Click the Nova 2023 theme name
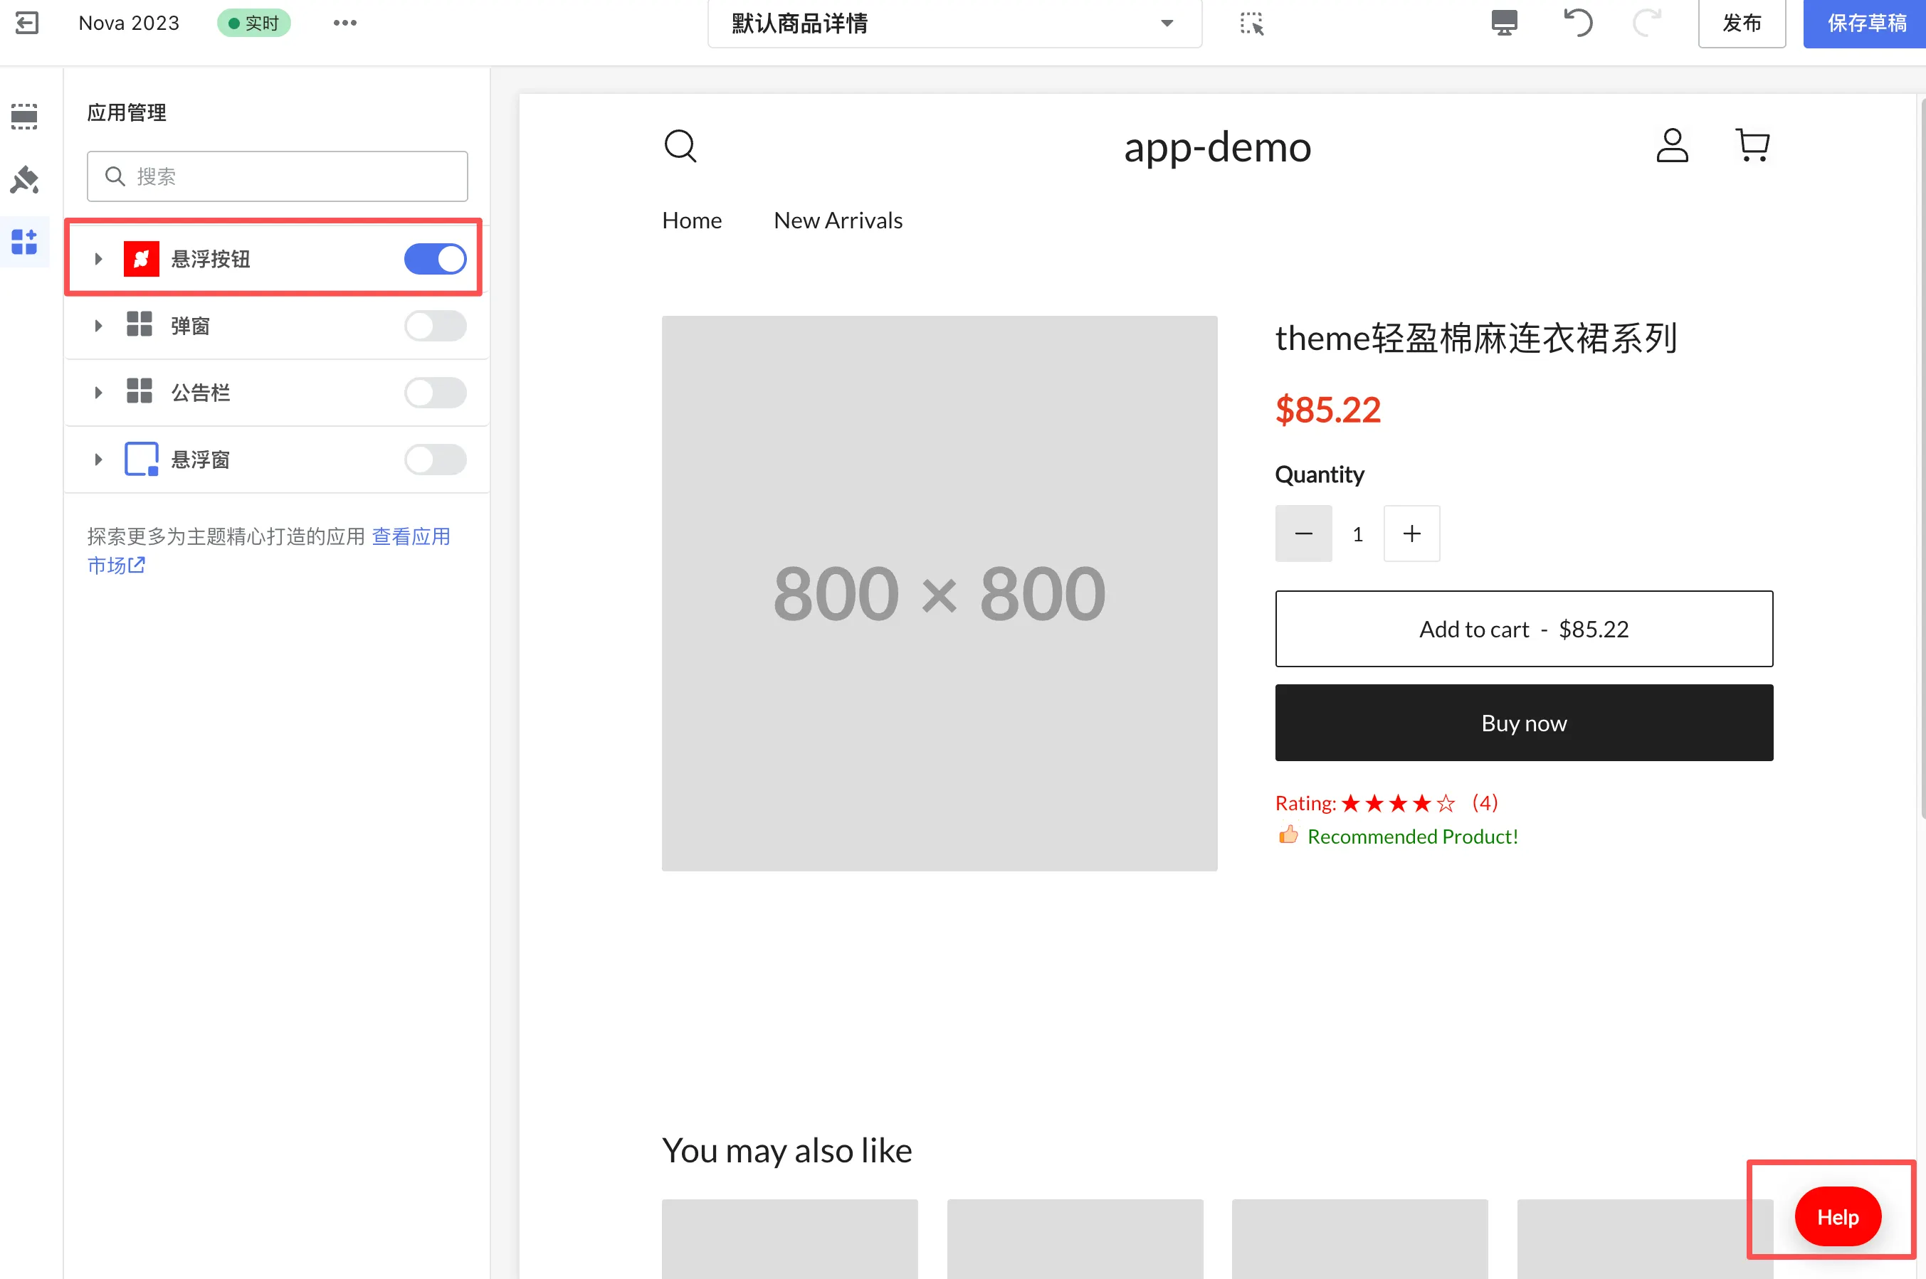 coord(129,23)
